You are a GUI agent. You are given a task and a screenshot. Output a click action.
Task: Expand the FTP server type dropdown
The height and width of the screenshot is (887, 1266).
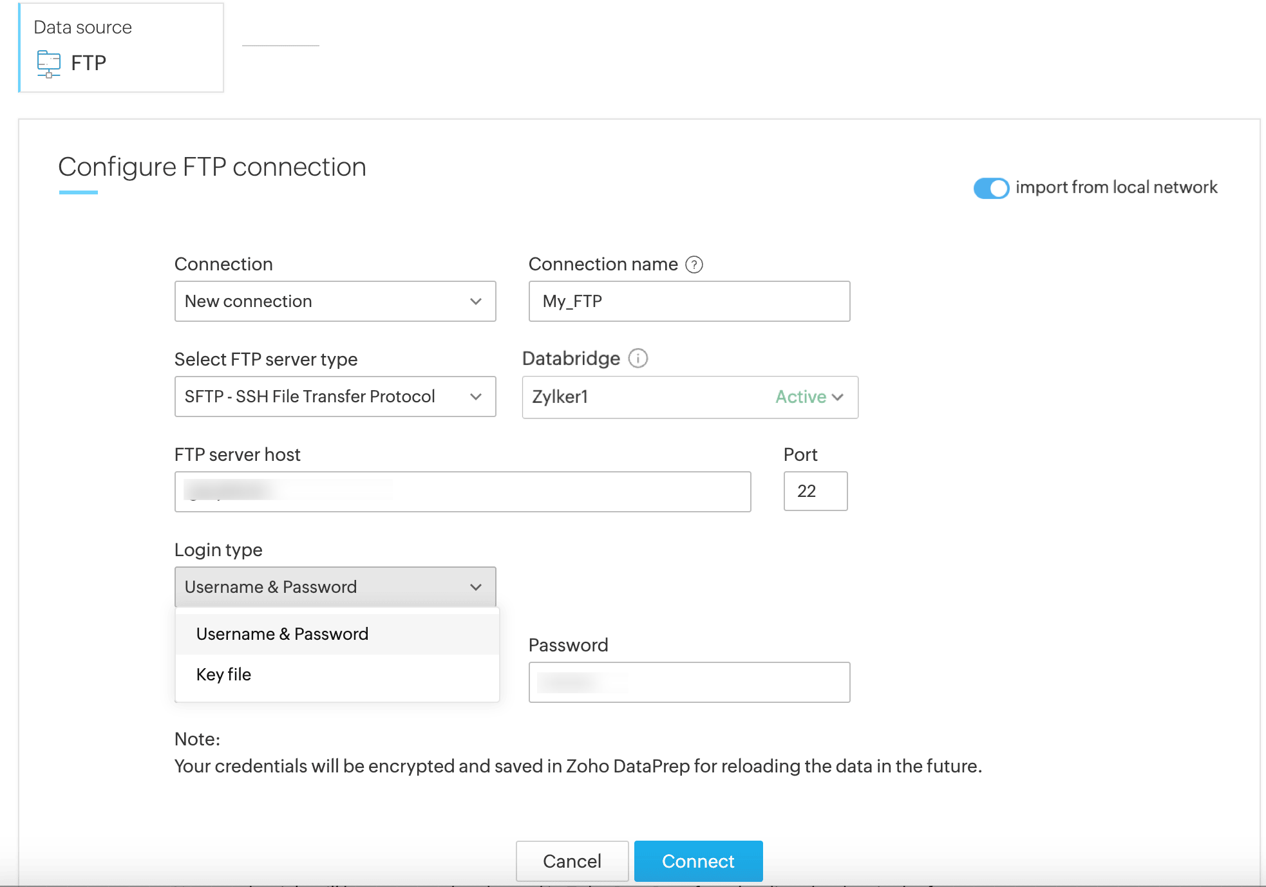pyautogui.click(x=335, y=397)
